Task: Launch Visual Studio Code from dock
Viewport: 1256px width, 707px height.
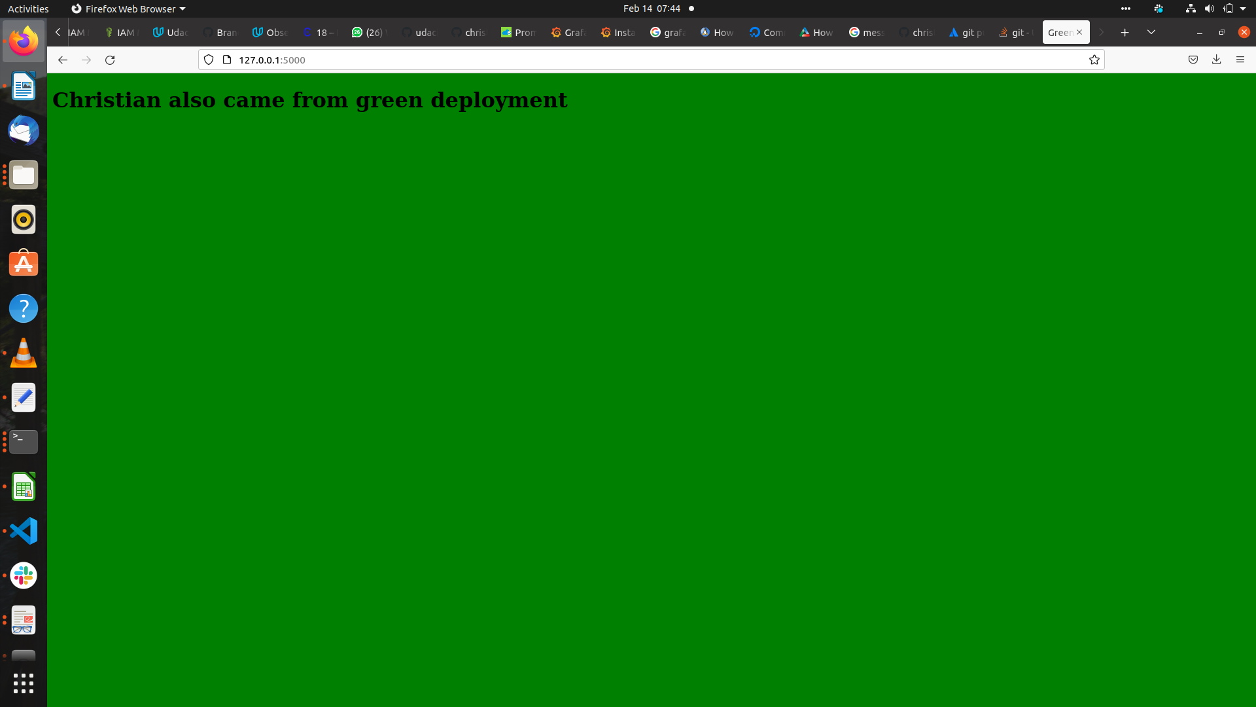Action: [x=24, y=531]
